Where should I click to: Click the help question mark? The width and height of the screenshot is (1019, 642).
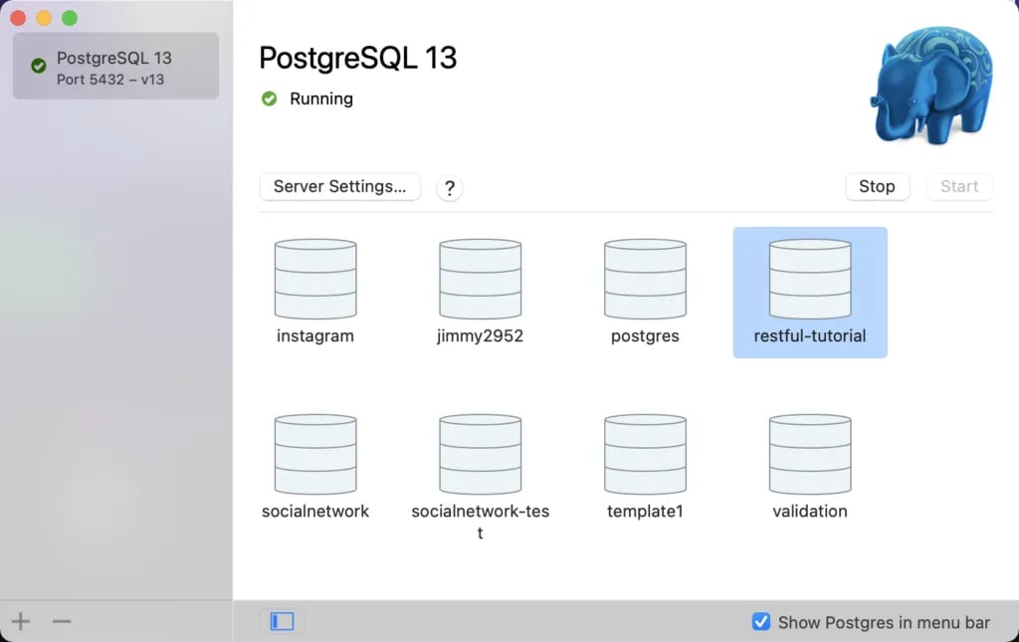click(x=449, y=188)
